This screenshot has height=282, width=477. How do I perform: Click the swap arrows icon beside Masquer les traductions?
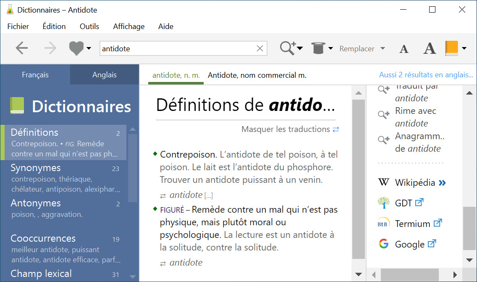(x=336, y=129)
